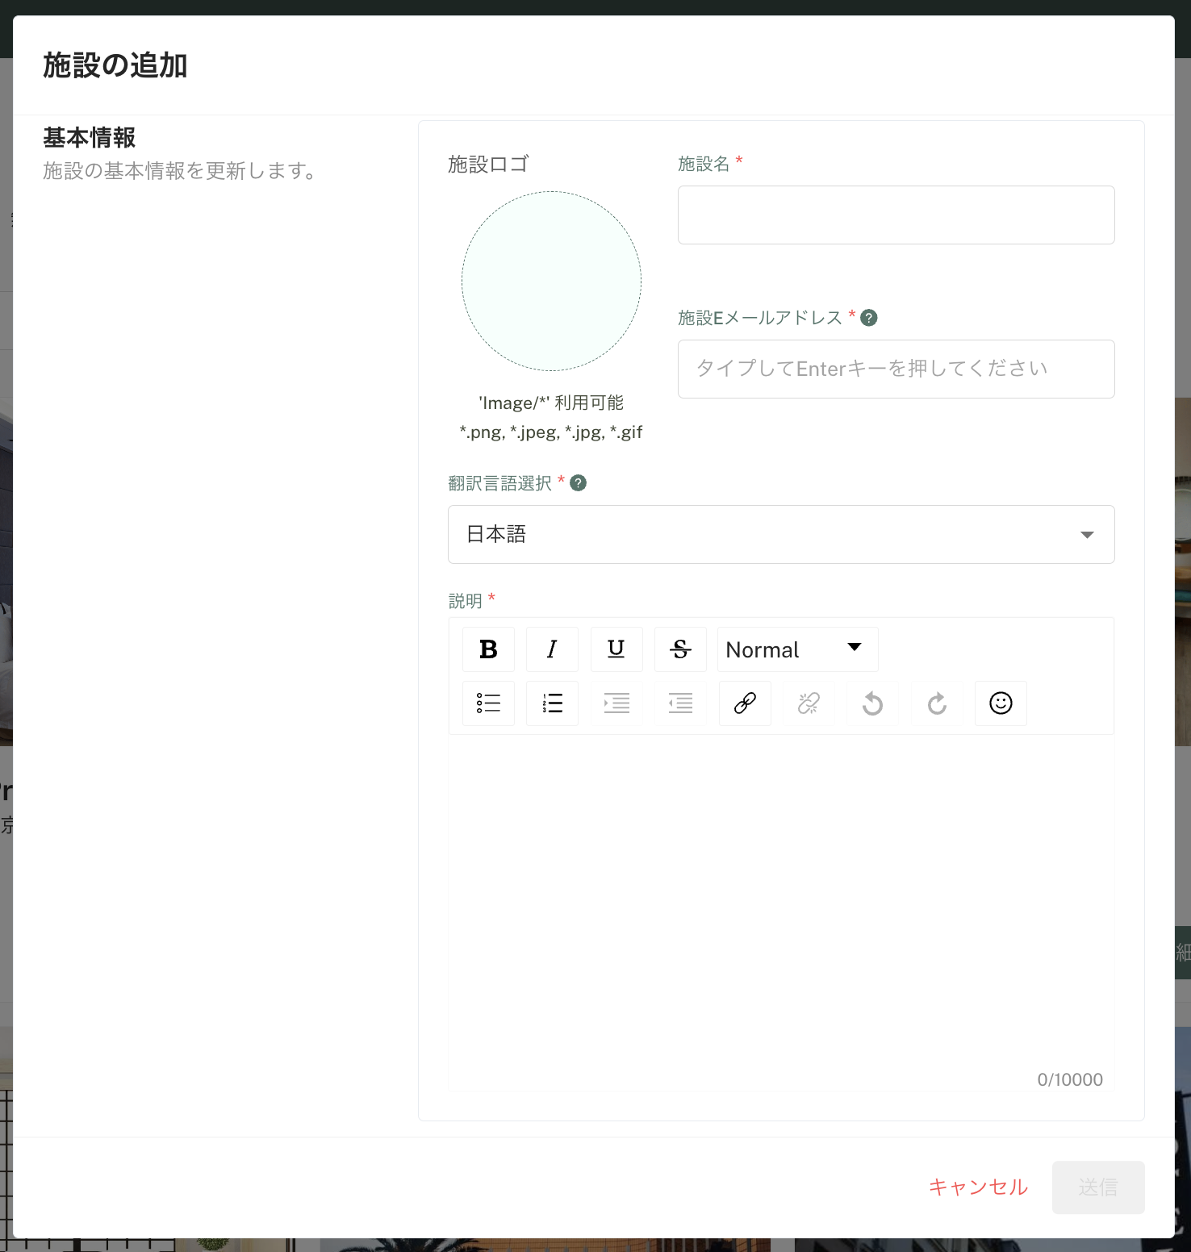The height and width of the screenshot is (1252, 1191).
Task: Click the unlink broken-chain icon
Action: (809, 703)
